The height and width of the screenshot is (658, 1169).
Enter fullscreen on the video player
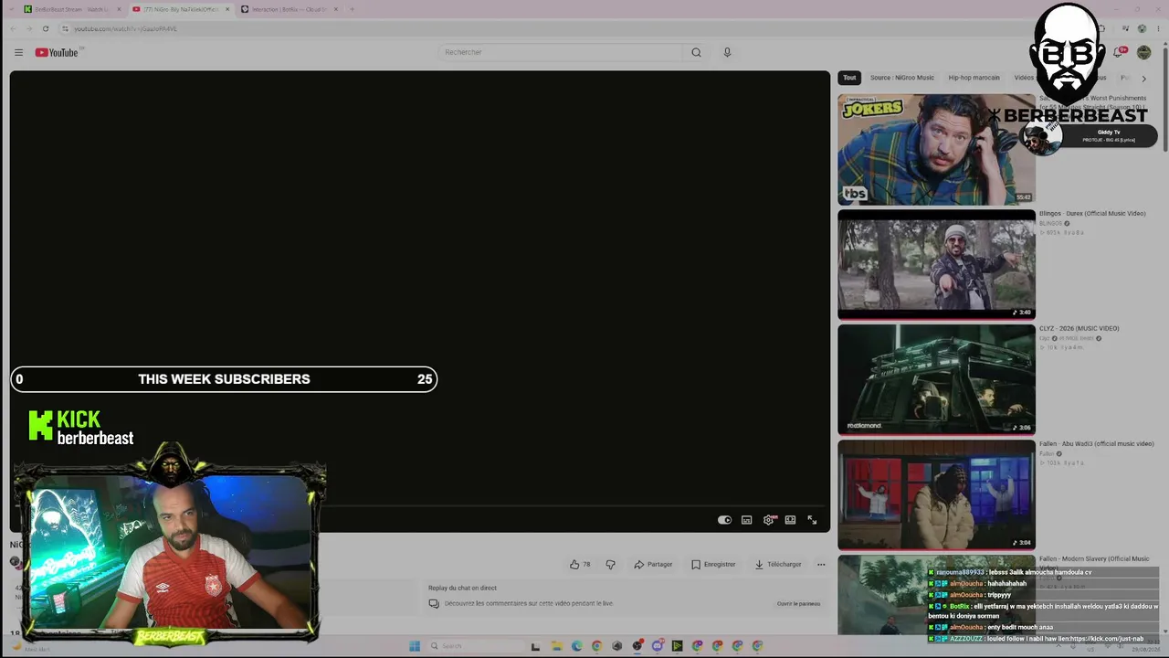[x=812, y=520]
